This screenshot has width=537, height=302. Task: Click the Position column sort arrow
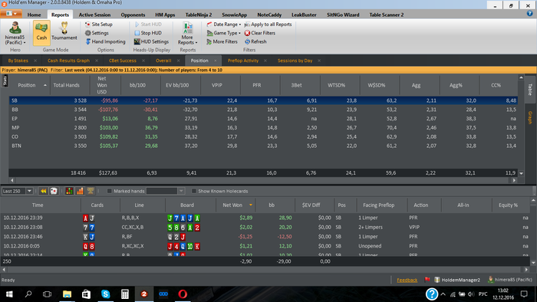point(45,85)
